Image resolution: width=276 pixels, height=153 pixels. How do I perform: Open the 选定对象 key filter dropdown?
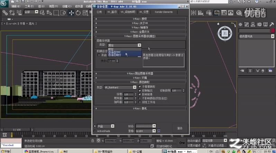click(225, 140)
